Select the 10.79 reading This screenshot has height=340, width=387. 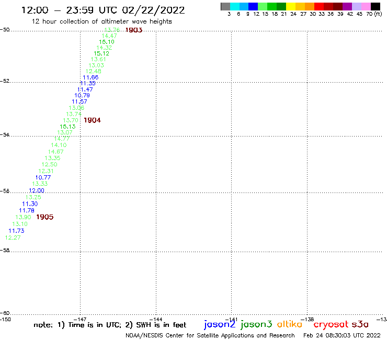click(82, 95)
